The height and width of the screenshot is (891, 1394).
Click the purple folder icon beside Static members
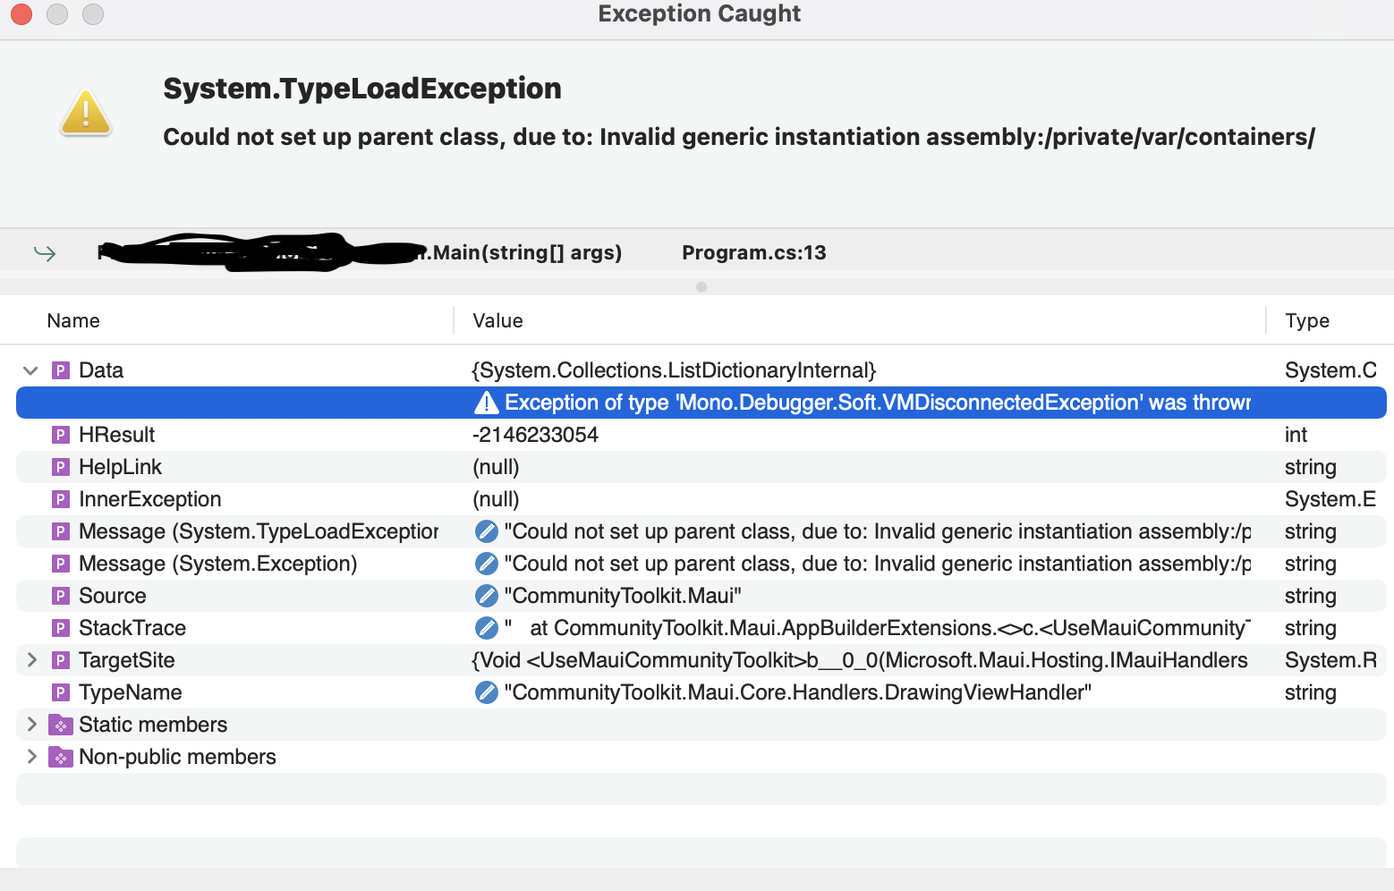60,725
